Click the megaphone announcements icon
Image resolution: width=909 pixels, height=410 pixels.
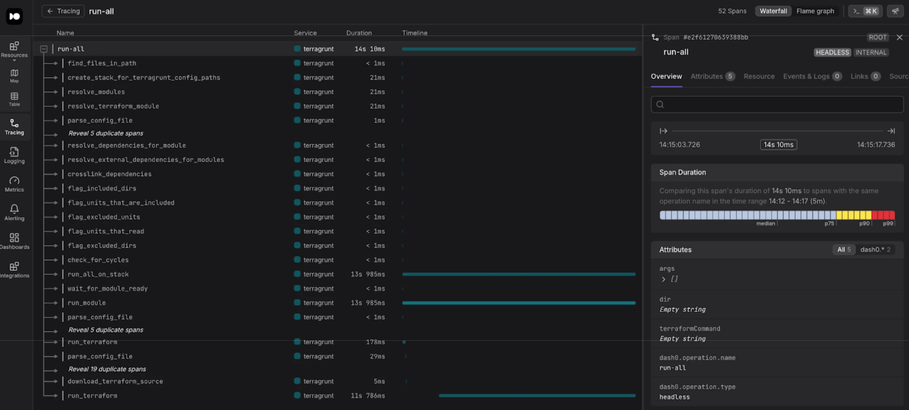(x=895, y=11)
